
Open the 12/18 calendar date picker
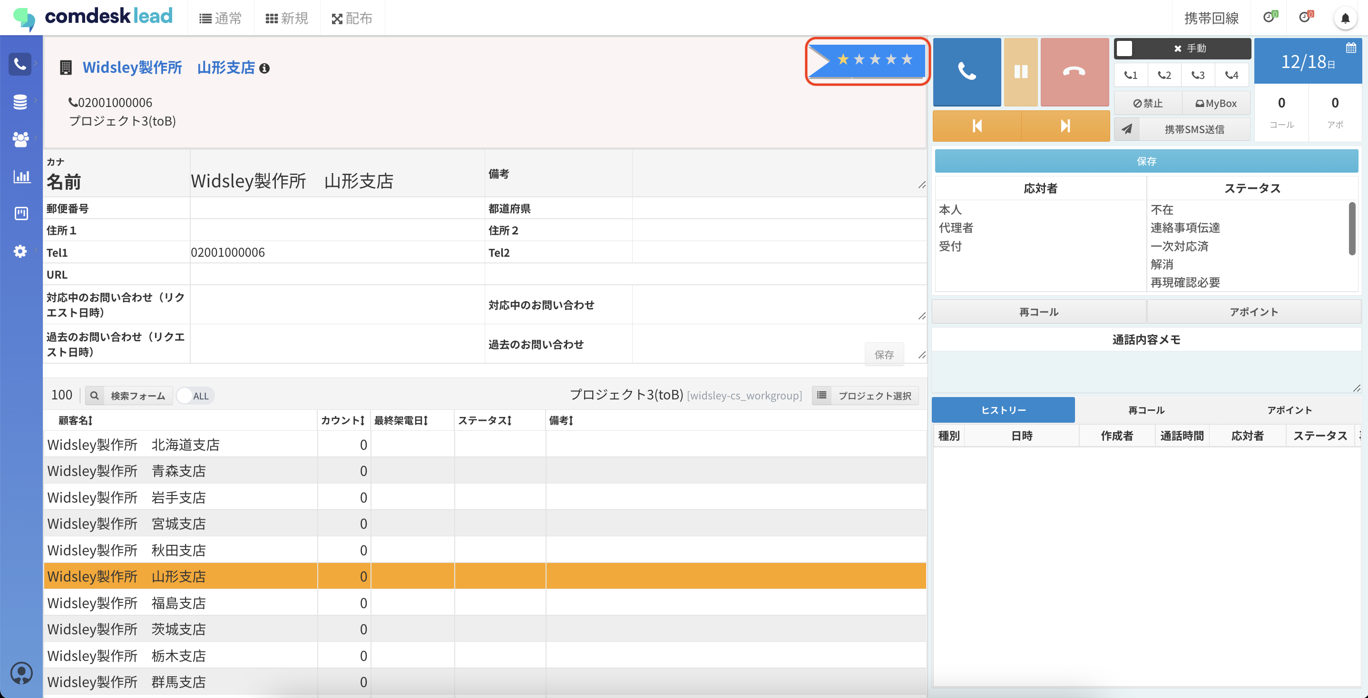pos(1308,62)
